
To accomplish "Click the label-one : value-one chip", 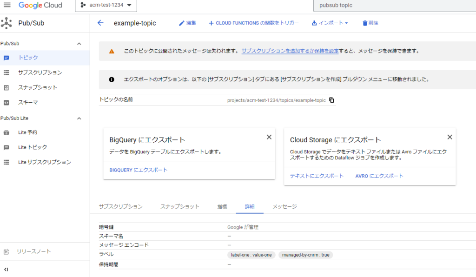I will (251, 255).
